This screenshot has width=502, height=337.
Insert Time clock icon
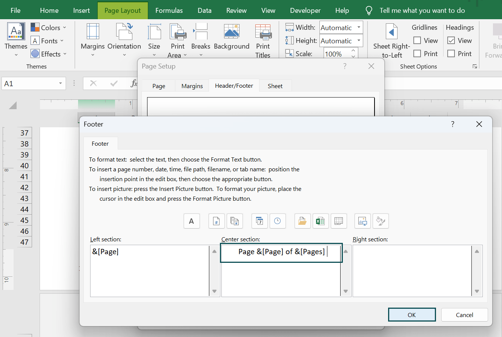tap(278, 221)
